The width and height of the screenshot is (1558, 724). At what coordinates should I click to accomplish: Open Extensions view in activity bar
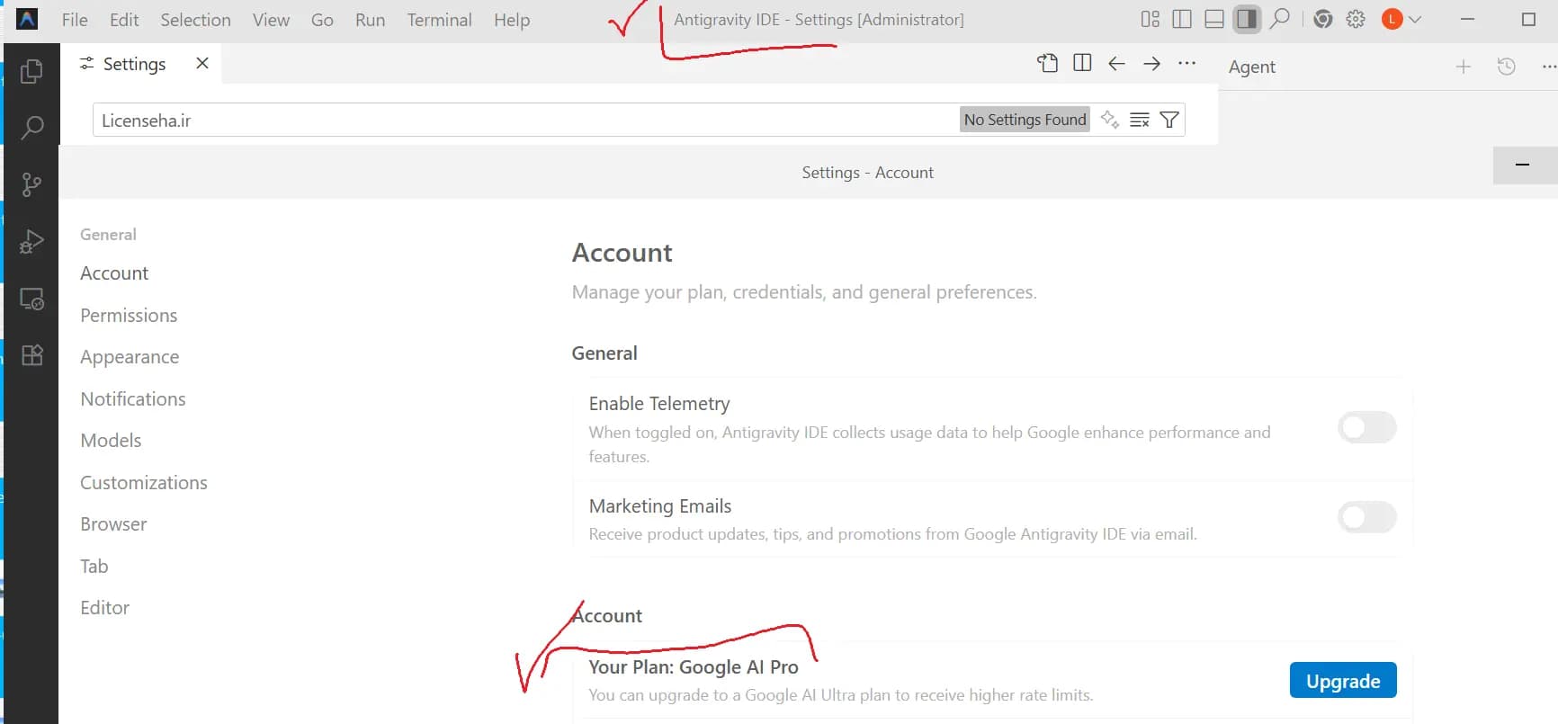tap(31, 355)
